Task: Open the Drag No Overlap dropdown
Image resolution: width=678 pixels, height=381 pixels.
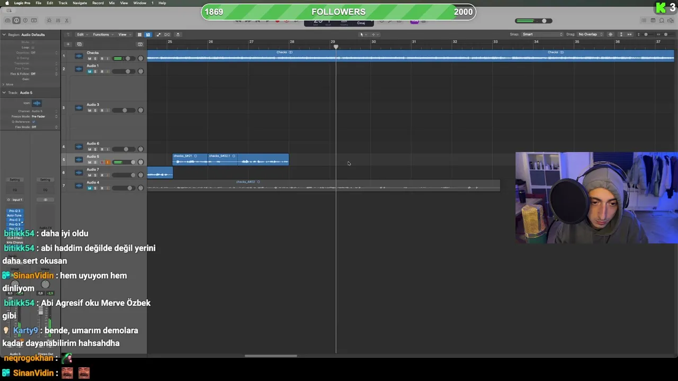Action: [591, 34]
